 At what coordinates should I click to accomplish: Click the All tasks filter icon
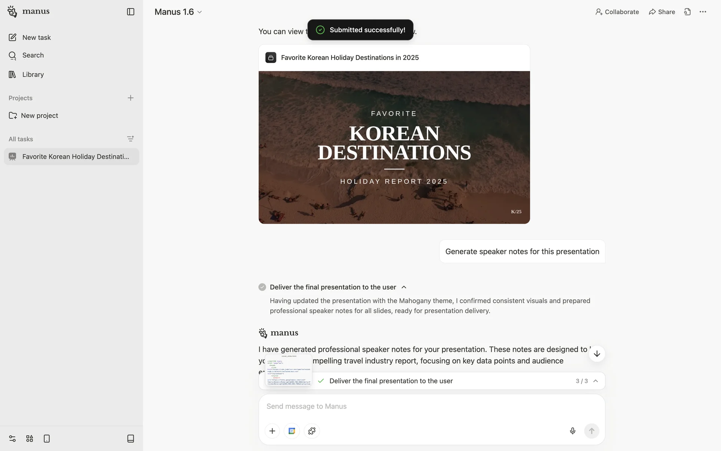130,139
